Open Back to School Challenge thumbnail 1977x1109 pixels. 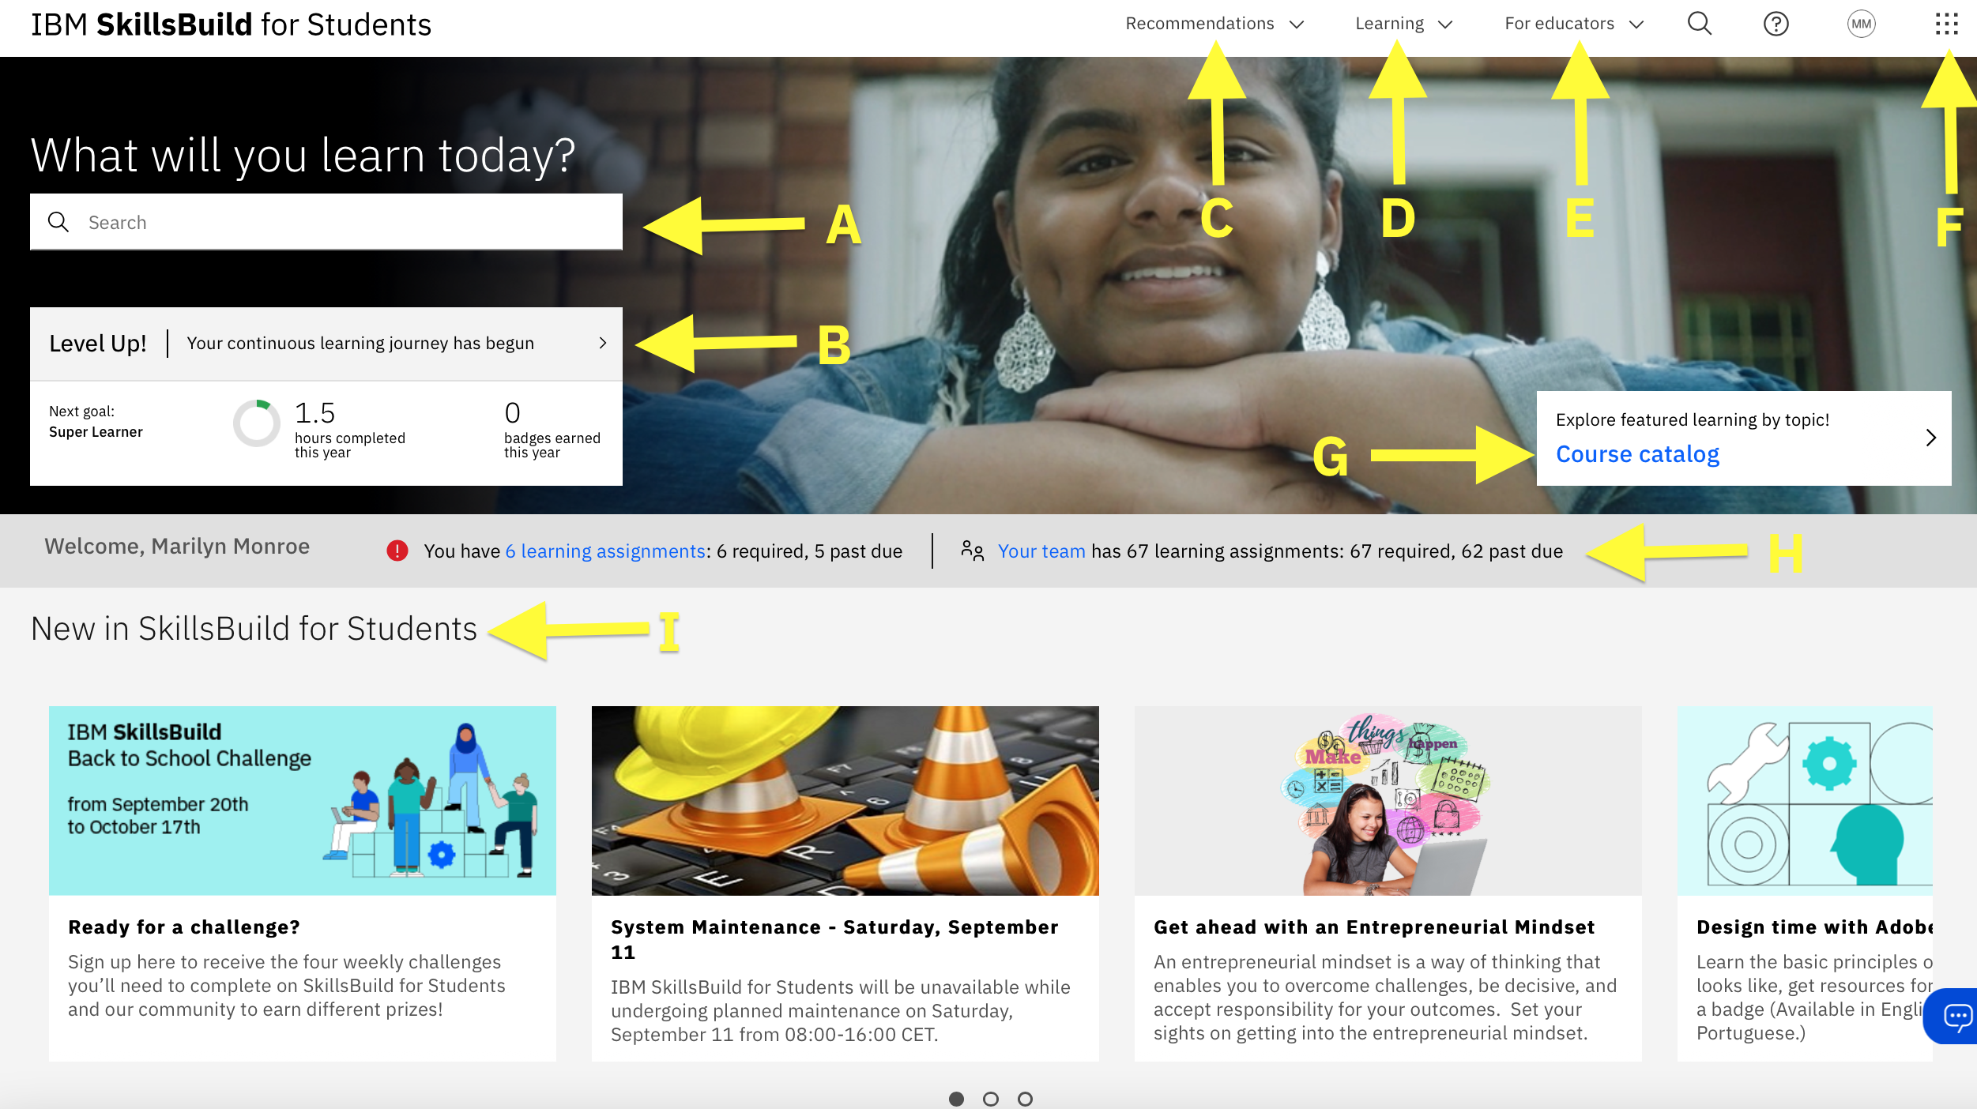(303, 800)
